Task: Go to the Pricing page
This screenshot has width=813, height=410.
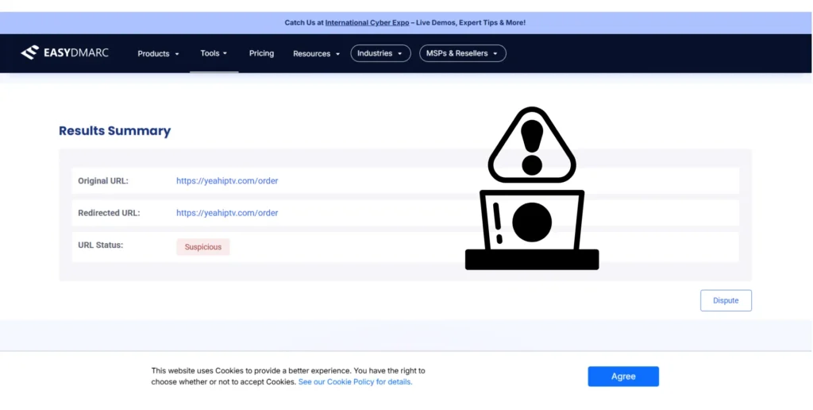Action: (261, 53)
